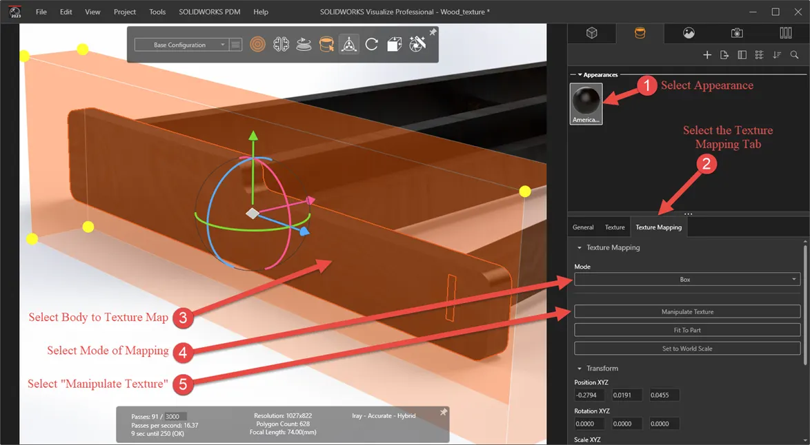Click the render tools camera-shutter wand icon
The height and width of the screenshot is (445, 810).
click(417, 45)
